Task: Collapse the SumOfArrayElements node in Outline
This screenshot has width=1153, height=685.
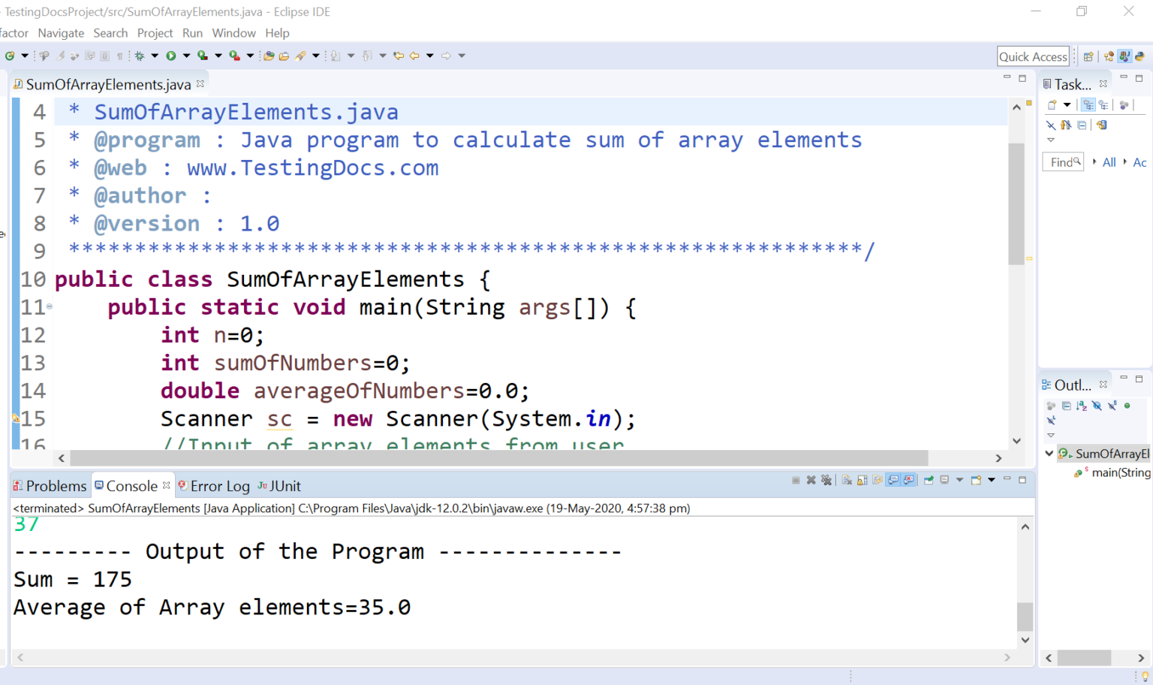Action: pyautogui.click(x=1049, y=454)
